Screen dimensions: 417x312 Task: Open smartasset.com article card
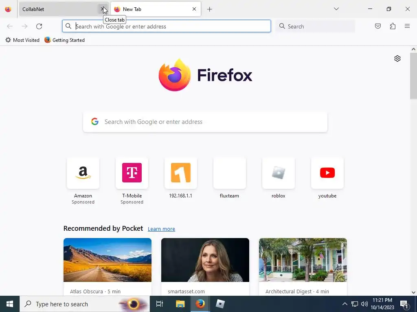pyautogui.click(x=205, y=267)
